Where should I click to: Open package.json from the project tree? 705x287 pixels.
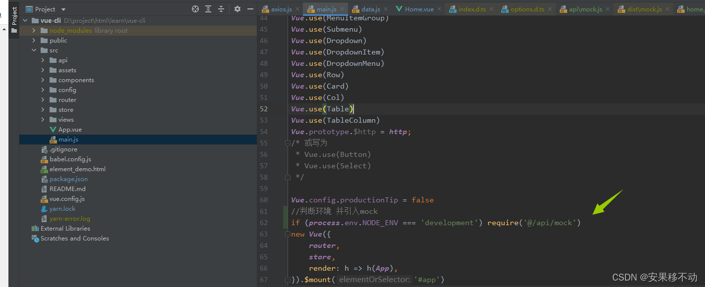point(67,179)
